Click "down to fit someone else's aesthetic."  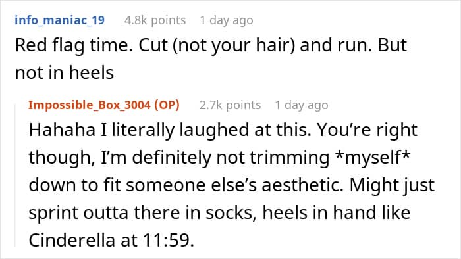[x=186, y=185]
